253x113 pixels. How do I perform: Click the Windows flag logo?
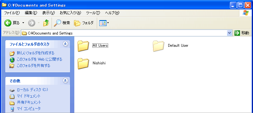246,13
